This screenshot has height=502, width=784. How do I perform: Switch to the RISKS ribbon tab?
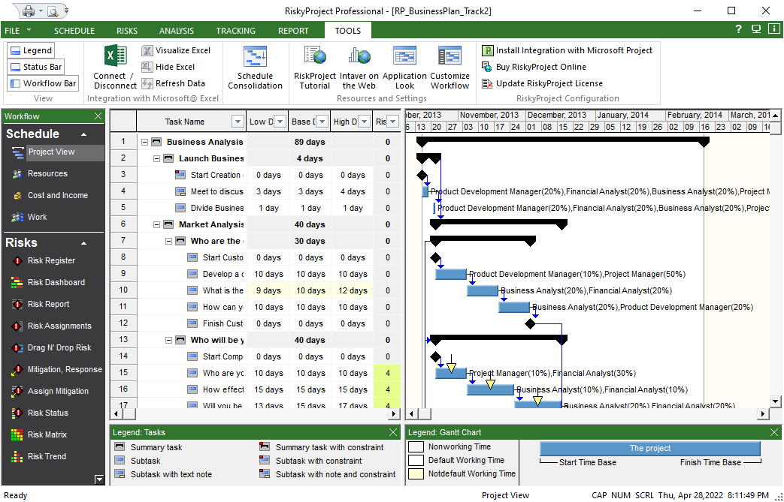pos(127,31)
